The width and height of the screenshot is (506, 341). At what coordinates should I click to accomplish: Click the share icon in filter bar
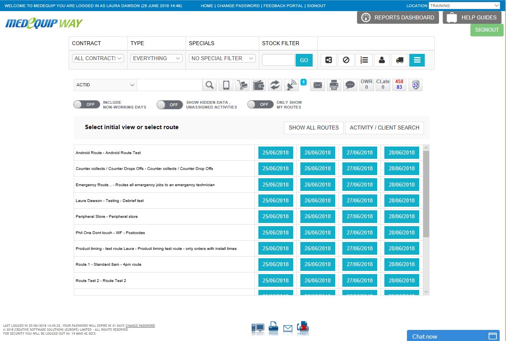pyautogui.click(x=328, y=60)
